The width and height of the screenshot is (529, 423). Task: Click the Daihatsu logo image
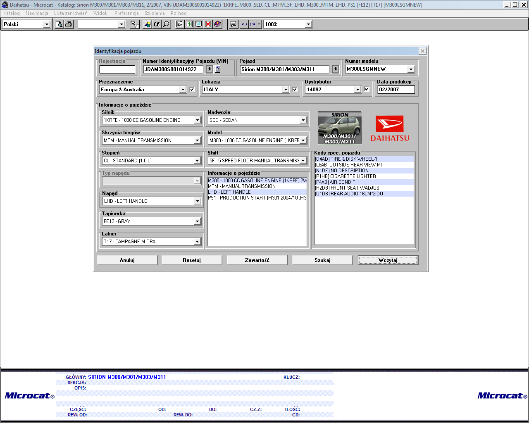(390, 128)
